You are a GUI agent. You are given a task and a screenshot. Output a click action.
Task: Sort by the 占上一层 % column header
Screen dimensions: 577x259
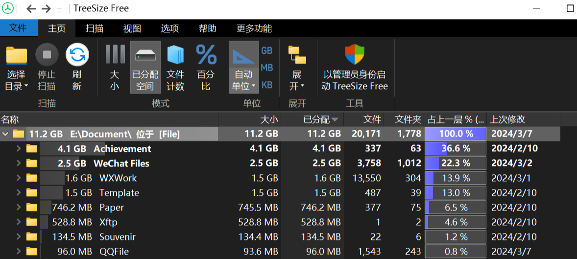click(455, 119)
